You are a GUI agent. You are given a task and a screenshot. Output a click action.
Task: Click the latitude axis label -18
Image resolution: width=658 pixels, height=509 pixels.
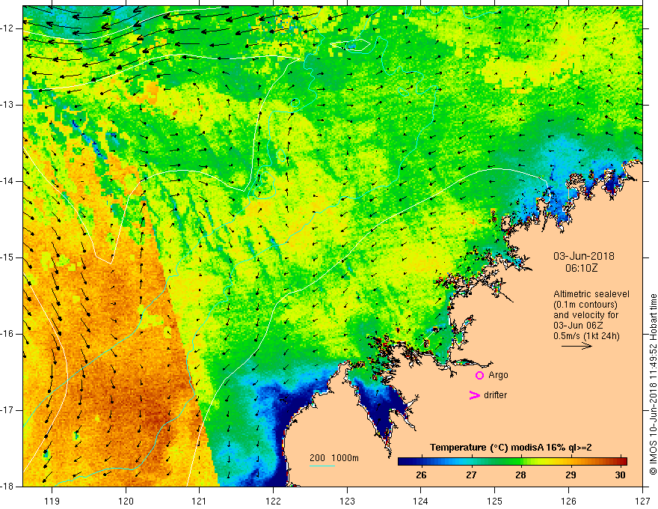(x=8, y=487)
